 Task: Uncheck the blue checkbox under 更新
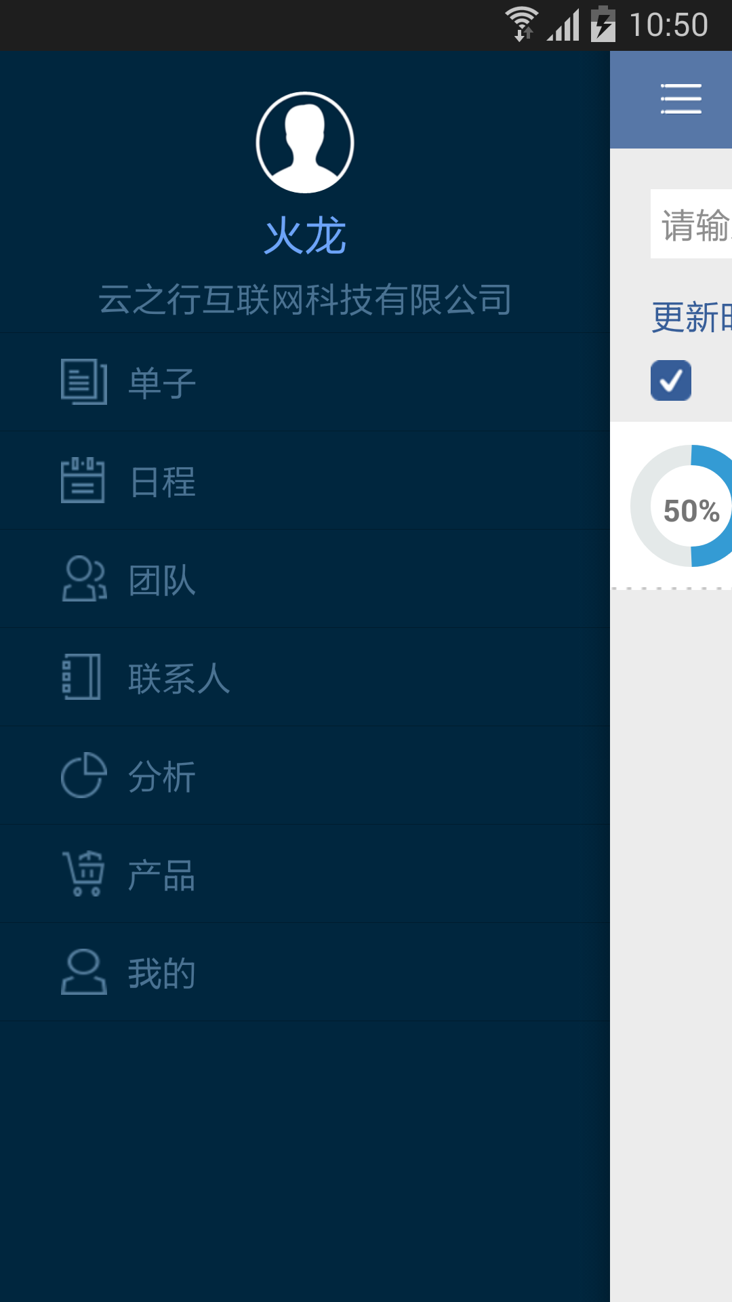coord(671,380)
